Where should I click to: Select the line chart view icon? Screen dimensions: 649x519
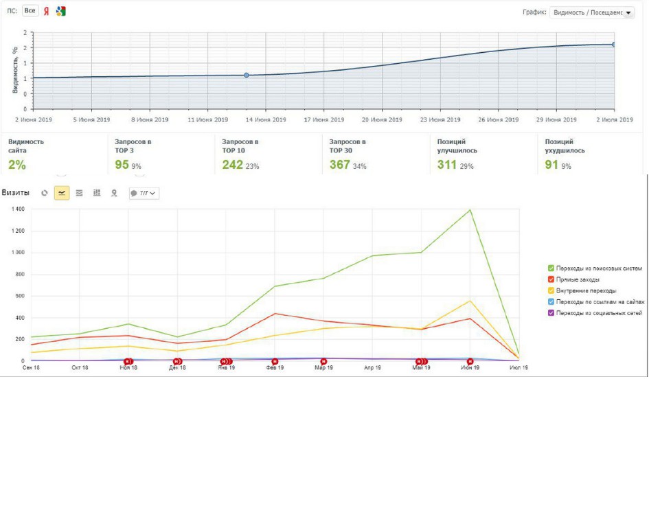point(62,194)
